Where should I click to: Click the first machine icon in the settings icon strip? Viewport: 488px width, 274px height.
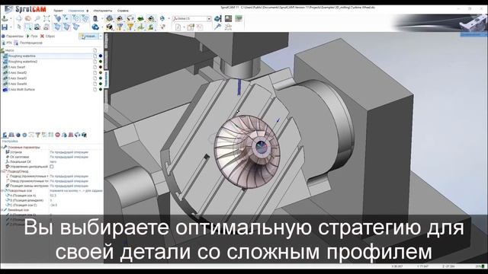(5, 135)
